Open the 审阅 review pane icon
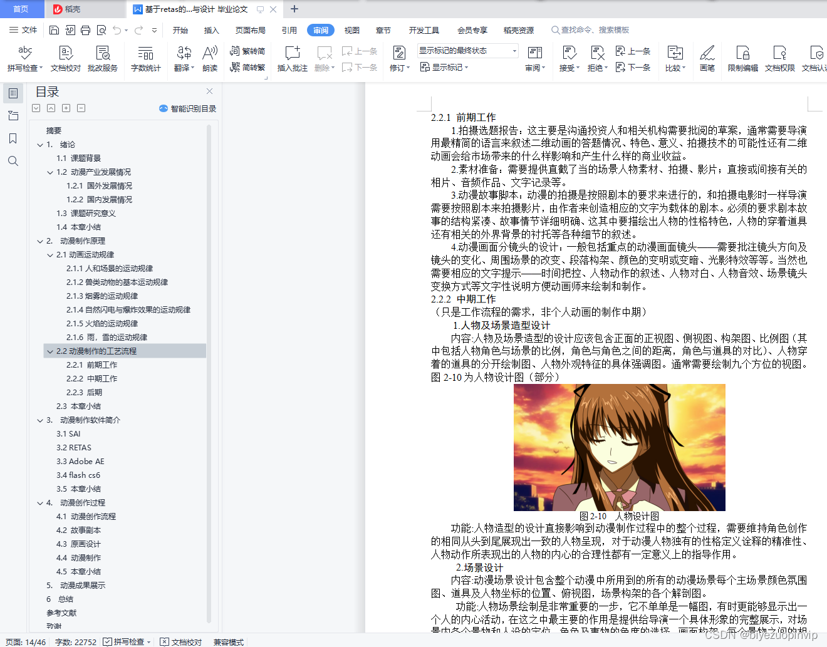This screenshot has height=647, width=827. pos(535,59)
